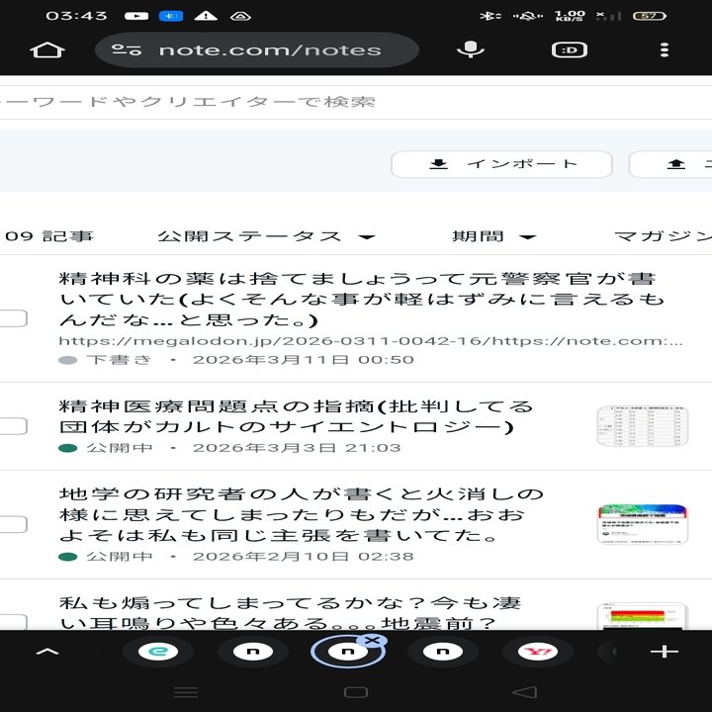
Task: Click 公開中 status dated 2026年2月10日
Action: (x=106, y=556)
